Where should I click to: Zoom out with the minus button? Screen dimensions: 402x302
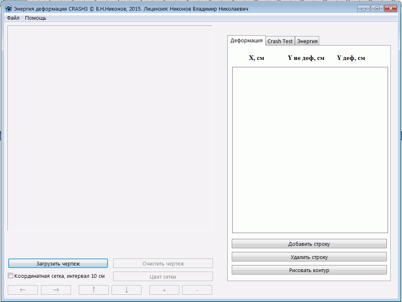(197, 290)
